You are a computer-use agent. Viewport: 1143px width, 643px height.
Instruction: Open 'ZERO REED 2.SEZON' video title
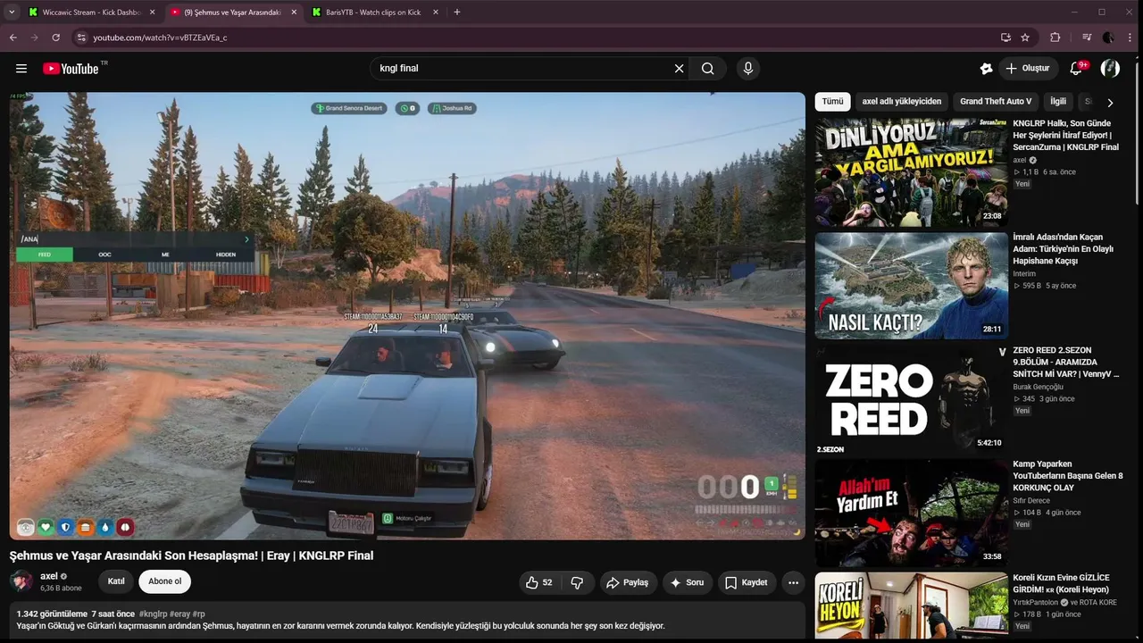(1065, 363)
